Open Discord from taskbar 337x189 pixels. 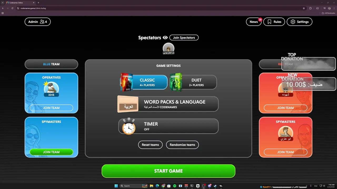point(209,186)
